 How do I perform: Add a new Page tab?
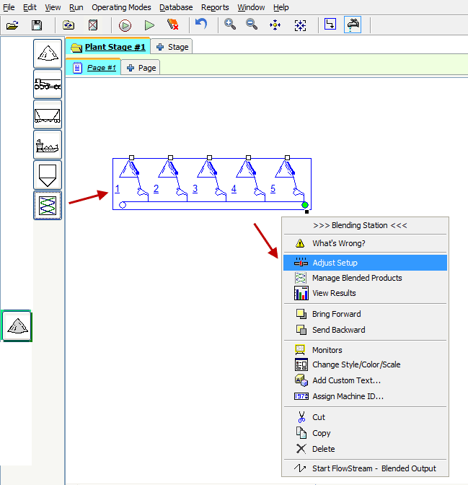point(141,68)
